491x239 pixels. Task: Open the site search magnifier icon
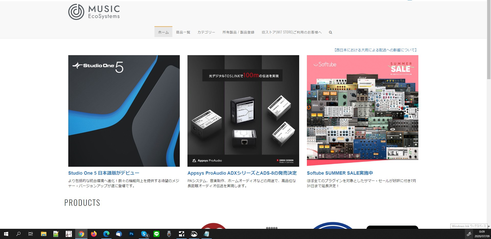click(330, 32)
